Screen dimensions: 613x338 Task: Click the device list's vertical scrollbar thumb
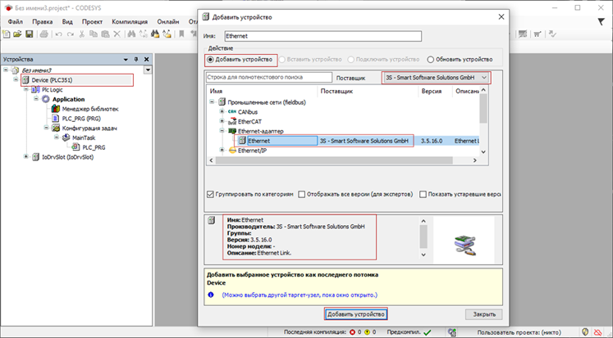[x=483, y=109]
